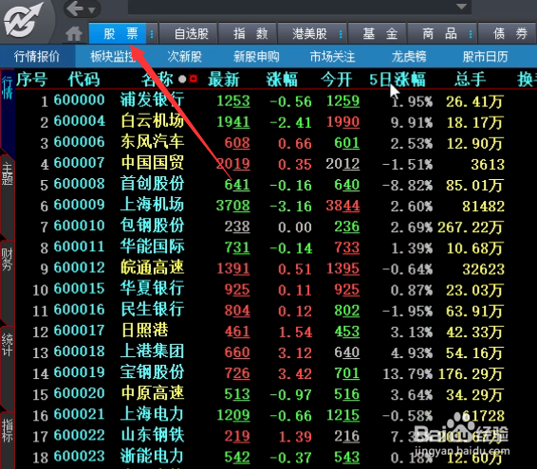Select the 浦发银行 stock row

[276, 100]
